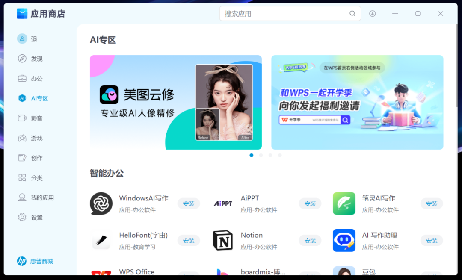Click the Settings gear icon

point(22,217)
